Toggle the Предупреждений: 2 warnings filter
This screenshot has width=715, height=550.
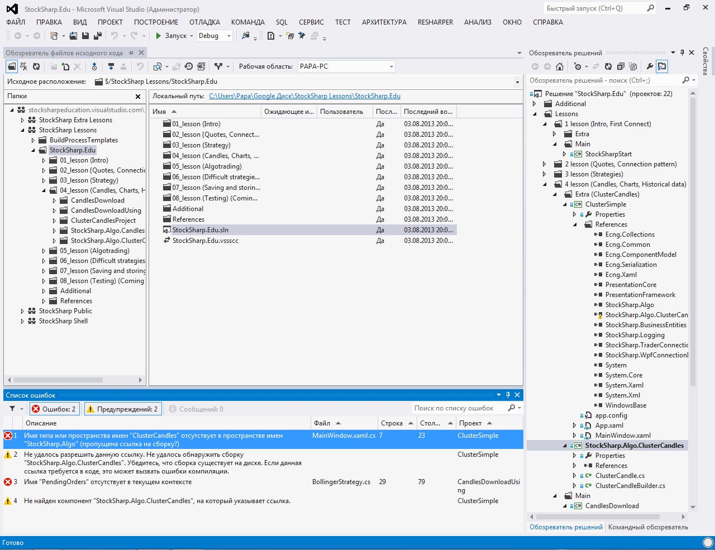(123, 409)
